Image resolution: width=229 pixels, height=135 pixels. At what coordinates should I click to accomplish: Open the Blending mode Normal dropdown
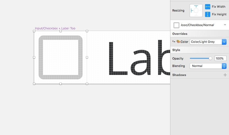pos(208,66)
